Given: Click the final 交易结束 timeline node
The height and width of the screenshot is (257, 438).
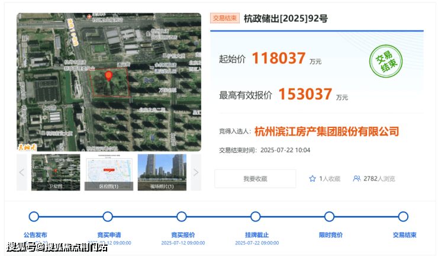Looking at the screenshot, I should [403, 217].
